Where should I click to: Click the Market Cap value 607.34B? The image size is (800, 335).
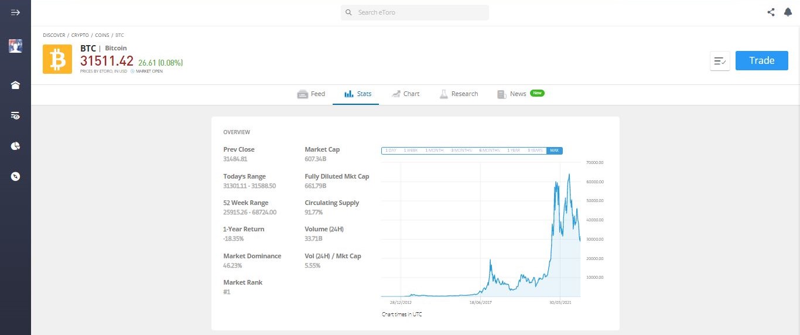(315, 159)
